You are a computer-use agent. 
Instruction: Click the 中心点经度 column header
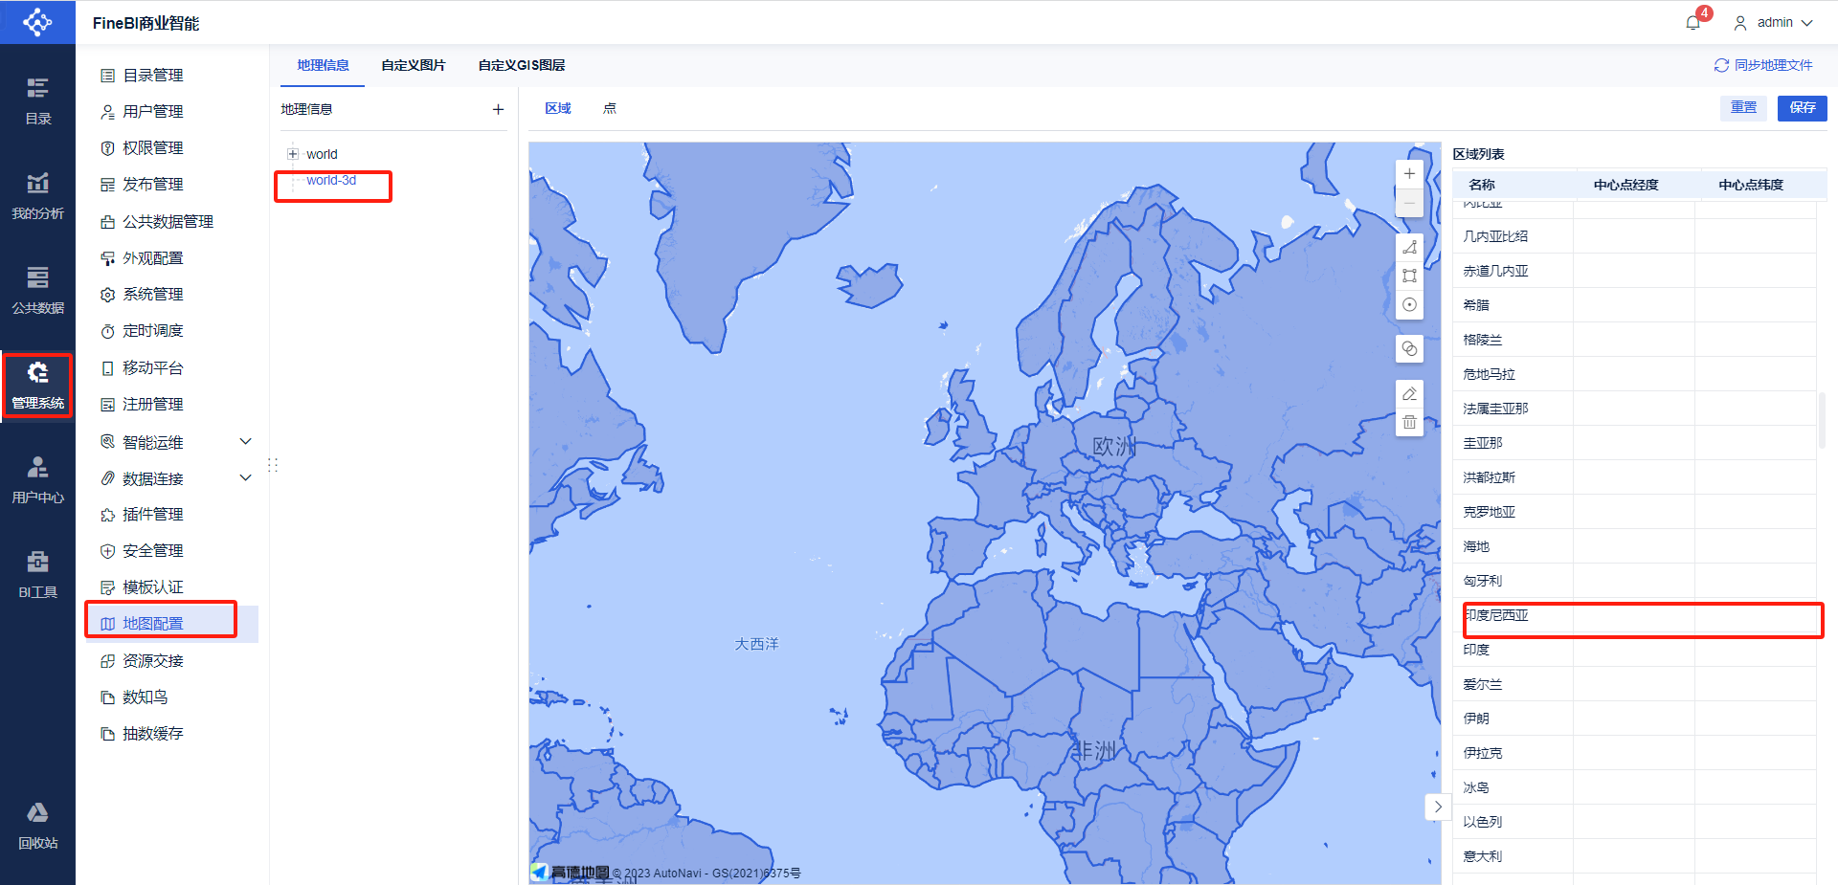1625,185
